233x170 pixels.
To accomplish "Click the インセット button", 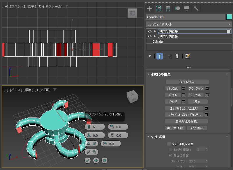I will [196, 95].
